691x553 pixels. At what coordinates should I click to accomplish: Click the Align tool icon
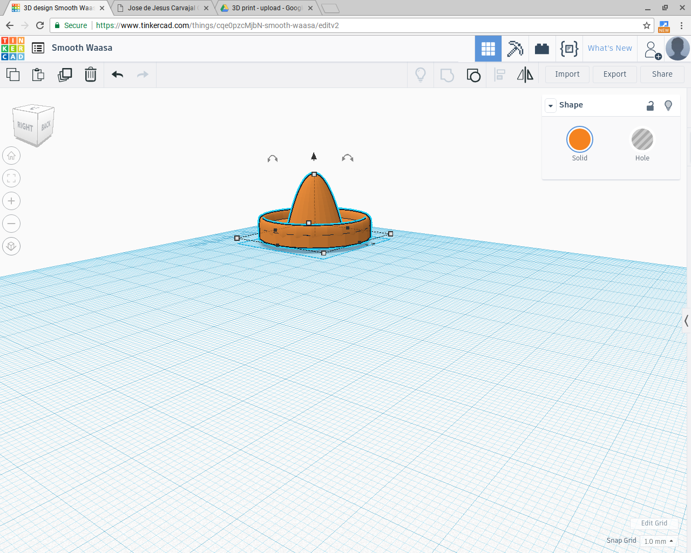500,75
